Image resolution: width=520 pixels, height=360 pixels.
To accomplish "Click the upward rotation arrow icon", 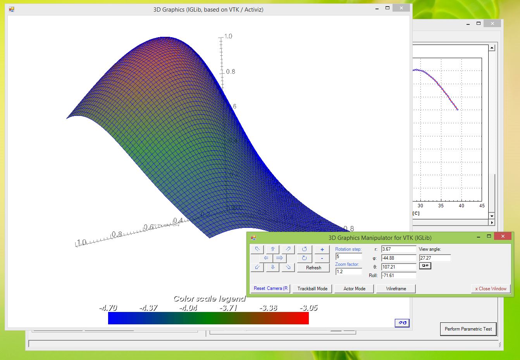I will click(272, 249).
